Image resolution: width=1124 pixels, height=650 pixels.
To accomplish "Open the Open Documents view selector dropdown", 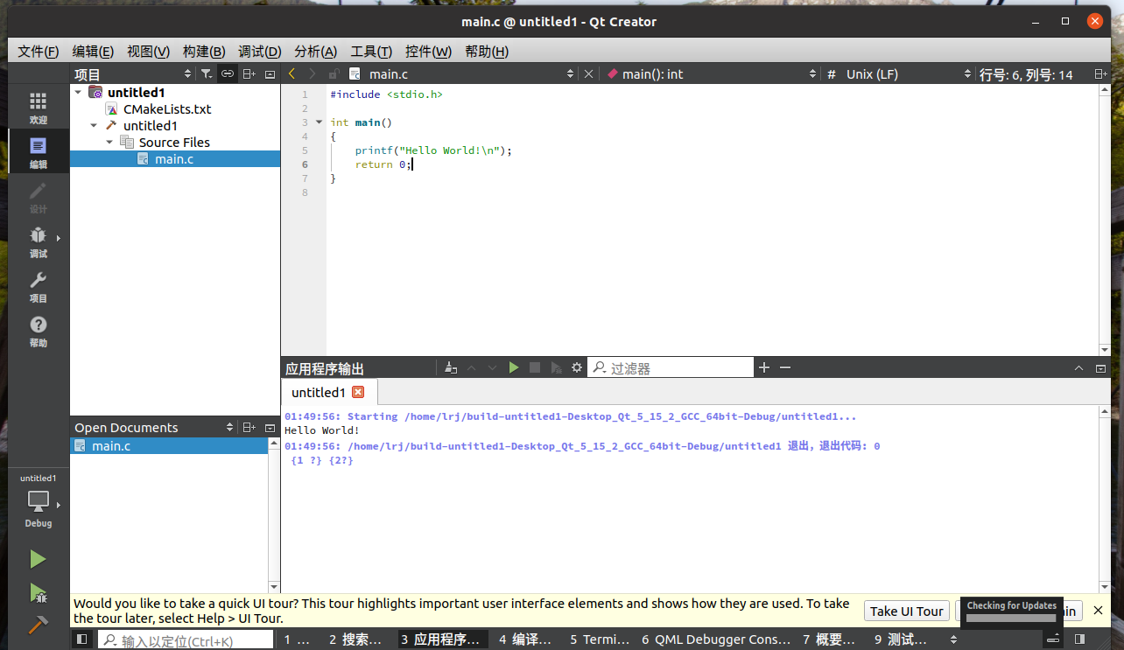I will [x=153, y=428].
